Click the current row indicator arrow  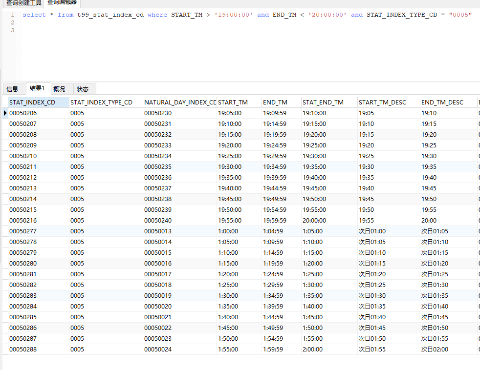(5, 113)
